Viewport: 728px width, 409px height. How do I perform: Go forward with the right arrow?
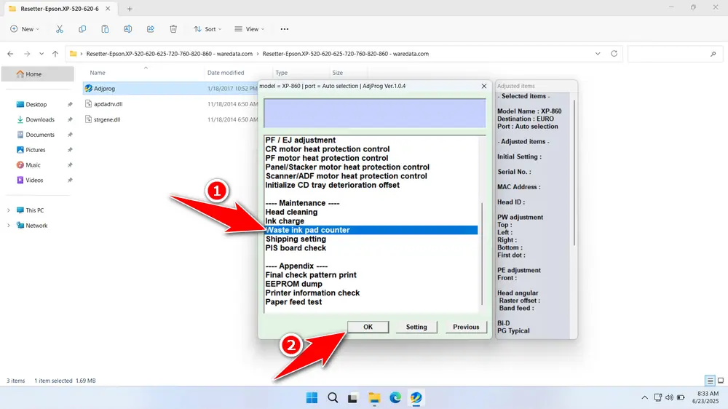coord(27,54)
